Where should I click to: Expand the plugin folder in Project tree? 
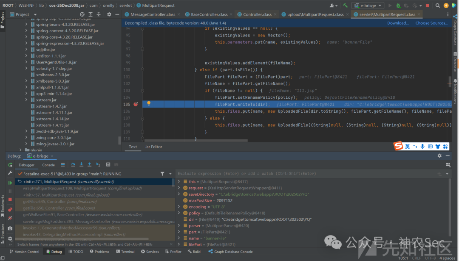[x=20, y=150]
